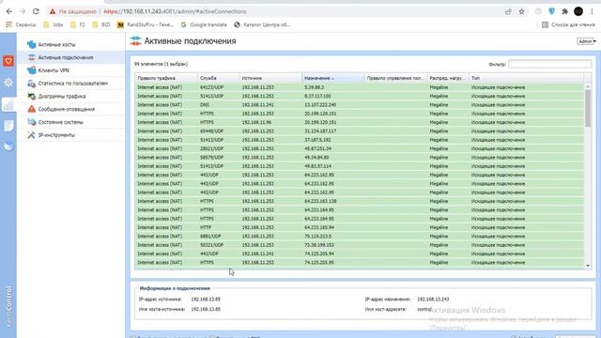The image size is (601, 338).
Task: Click the table's vertical scrollbar thumb
Action: tap(588, 108)
